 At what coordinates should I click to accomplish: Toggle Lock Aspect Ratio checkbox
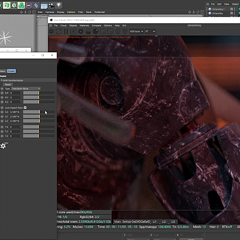pos(25,108)
